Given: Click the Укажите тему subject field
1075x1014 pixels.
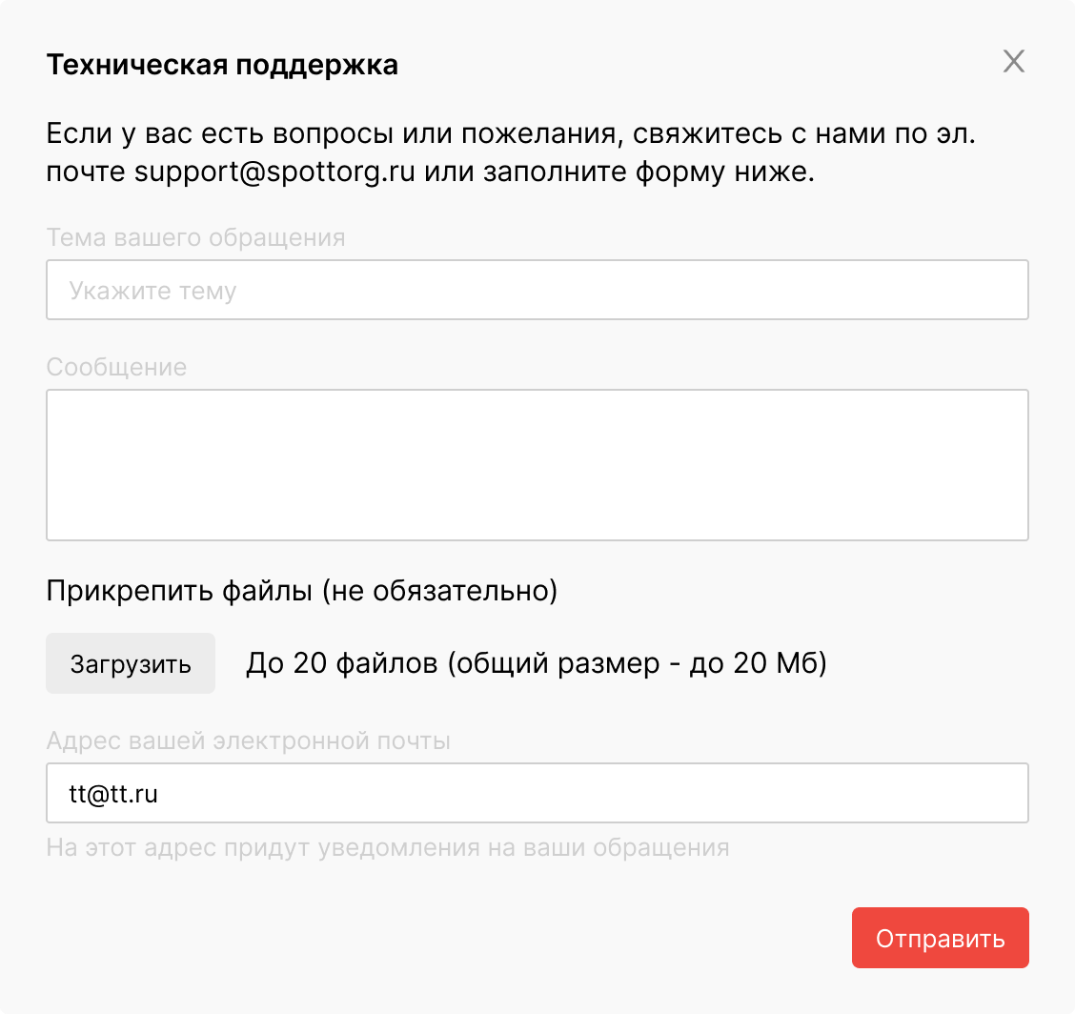Looking at the screenshot, I should 537,290.
